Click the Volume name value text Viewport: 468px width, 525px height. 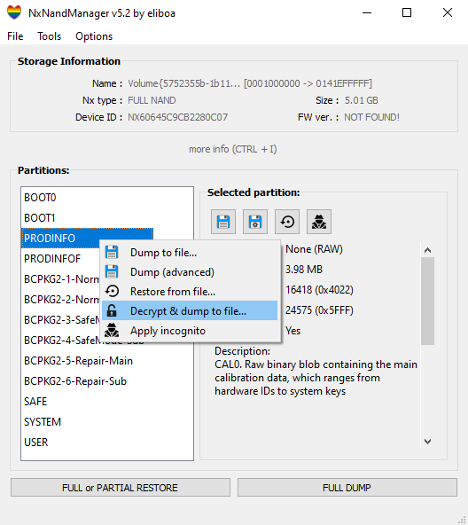(x=250, y=83)
